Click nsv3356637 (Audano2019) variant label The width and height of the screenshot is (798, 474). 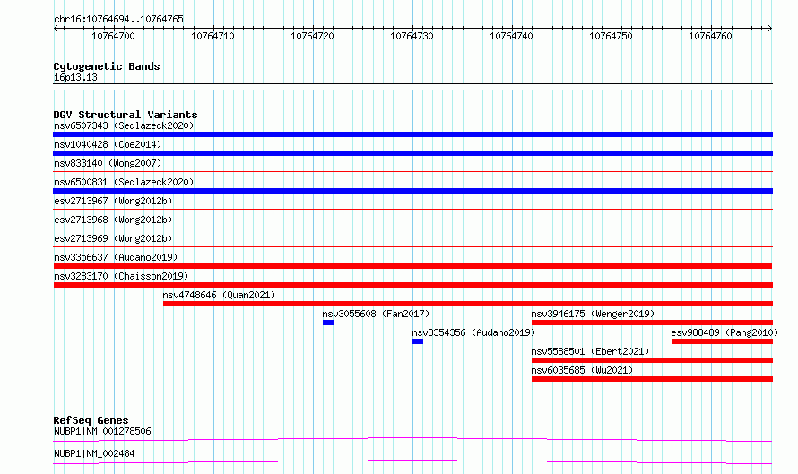pyautogui.click(x=116, y=257)
